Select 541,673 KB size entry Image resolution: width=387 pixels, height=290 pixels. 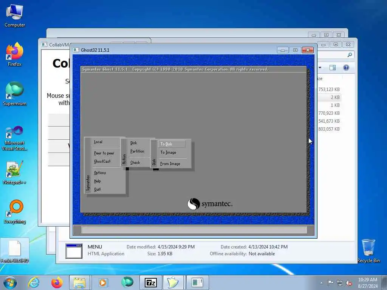[x=329, y=121]
